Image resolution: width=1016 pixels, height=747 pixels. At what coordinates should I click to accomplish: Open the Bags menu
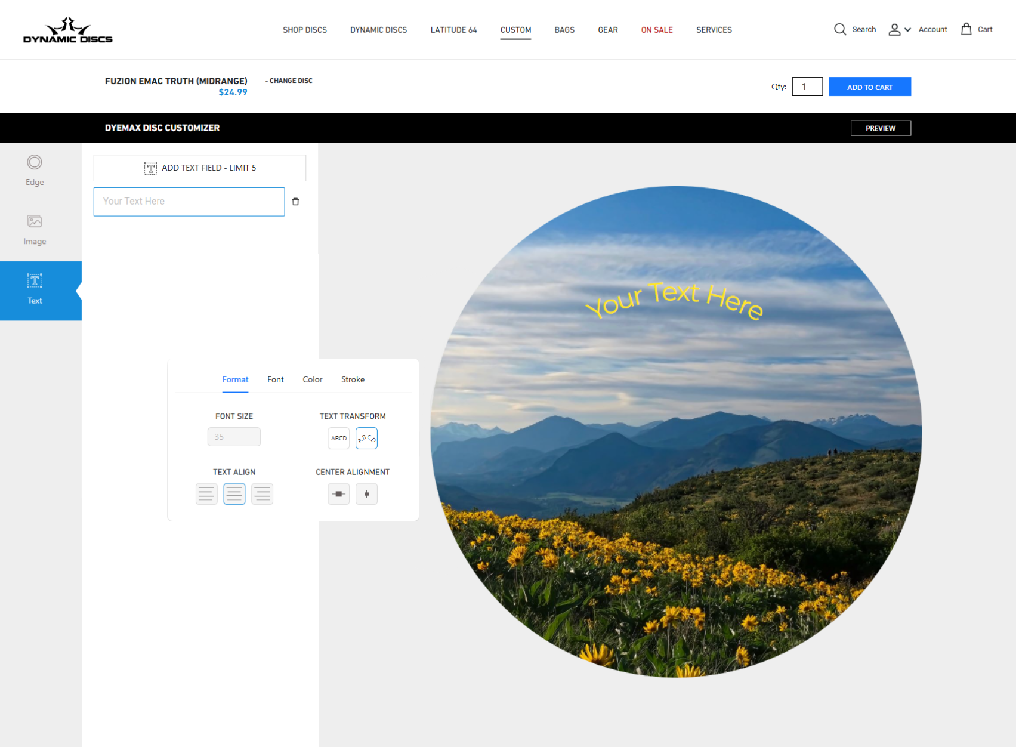click(x=564, y=30)
